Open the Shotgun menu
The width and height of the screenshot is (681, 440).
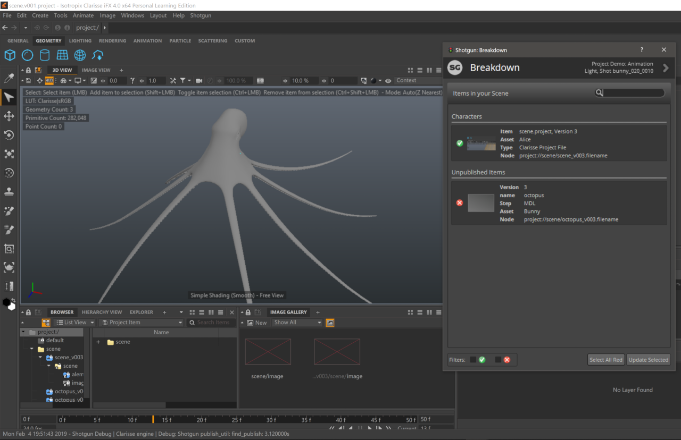coord(201,15)
